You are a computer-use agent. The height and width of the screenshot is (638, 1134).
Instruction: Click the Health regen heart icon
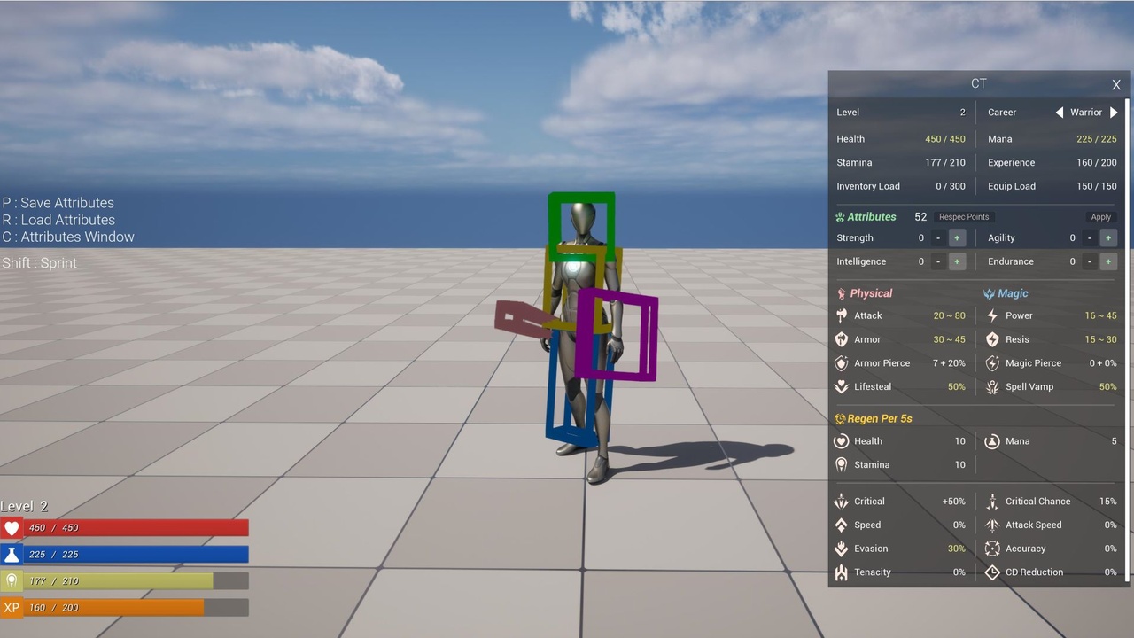842,441
